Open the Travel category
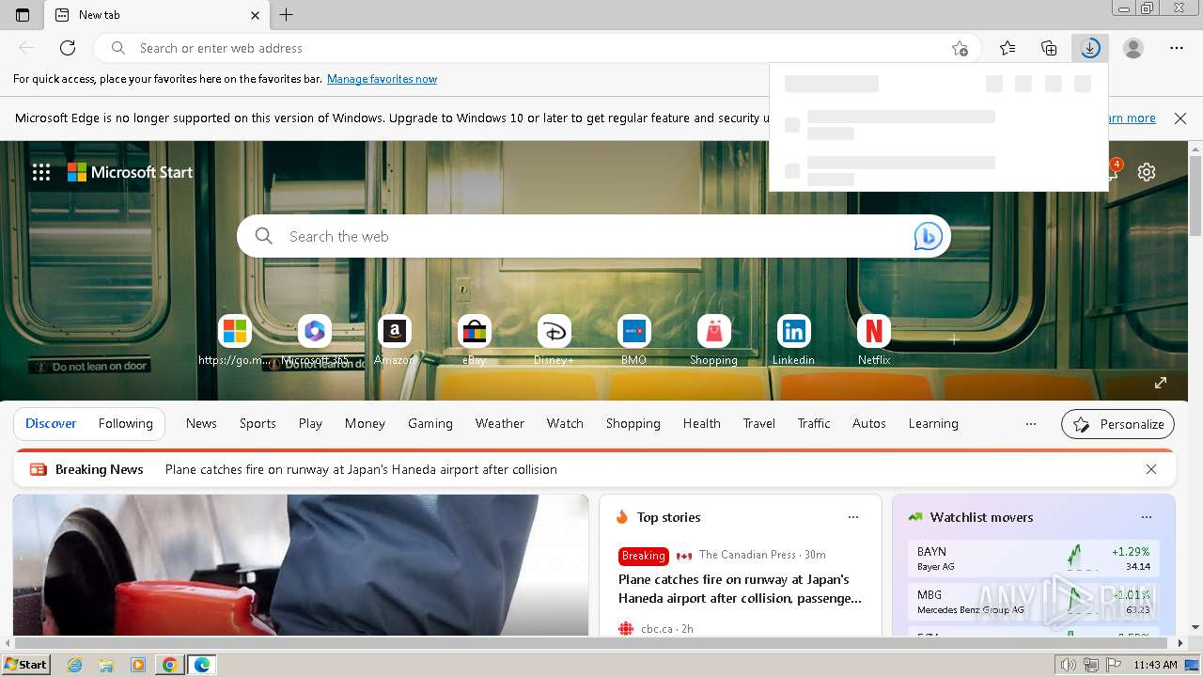Screen dimensions: 1203x677 pyautogui.click(x=759, y=423)
